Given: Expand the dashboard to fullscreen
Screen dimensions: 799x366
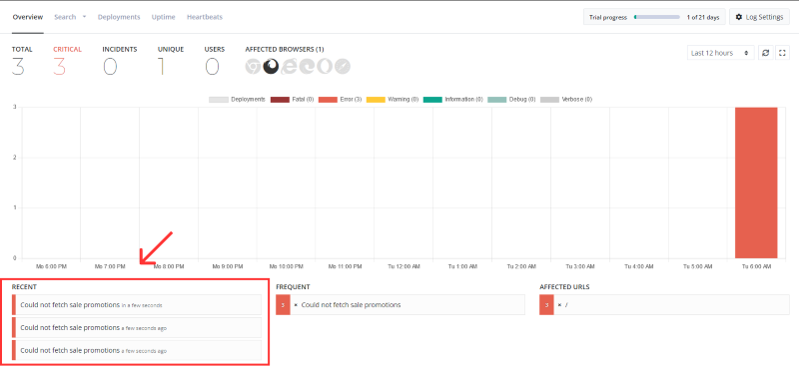Looking at the screenshot, I should point(783,53).
